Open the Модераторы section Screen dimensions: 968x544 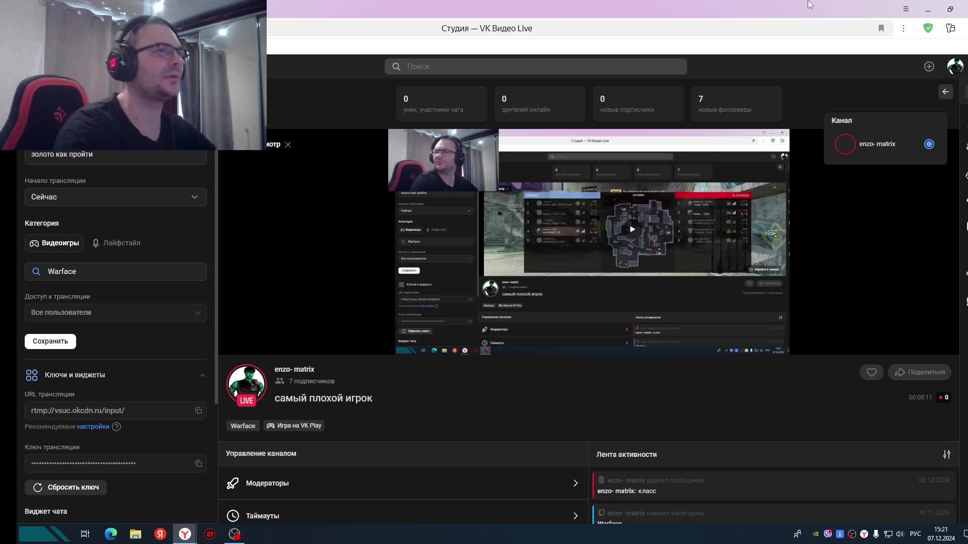pyautogui.click(x=403, y=483)
